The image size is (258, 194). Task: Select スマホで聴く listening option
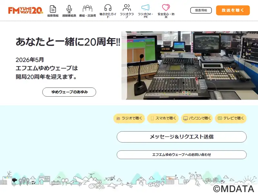(163, 118)
